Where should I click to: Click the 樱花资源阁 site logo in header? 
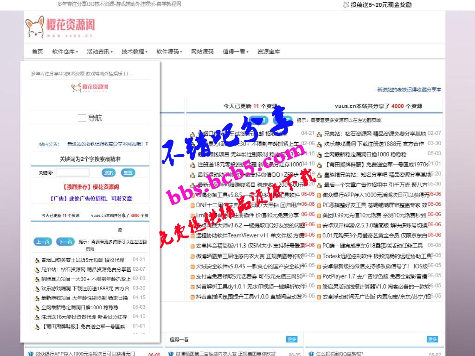tap(60, 26)
